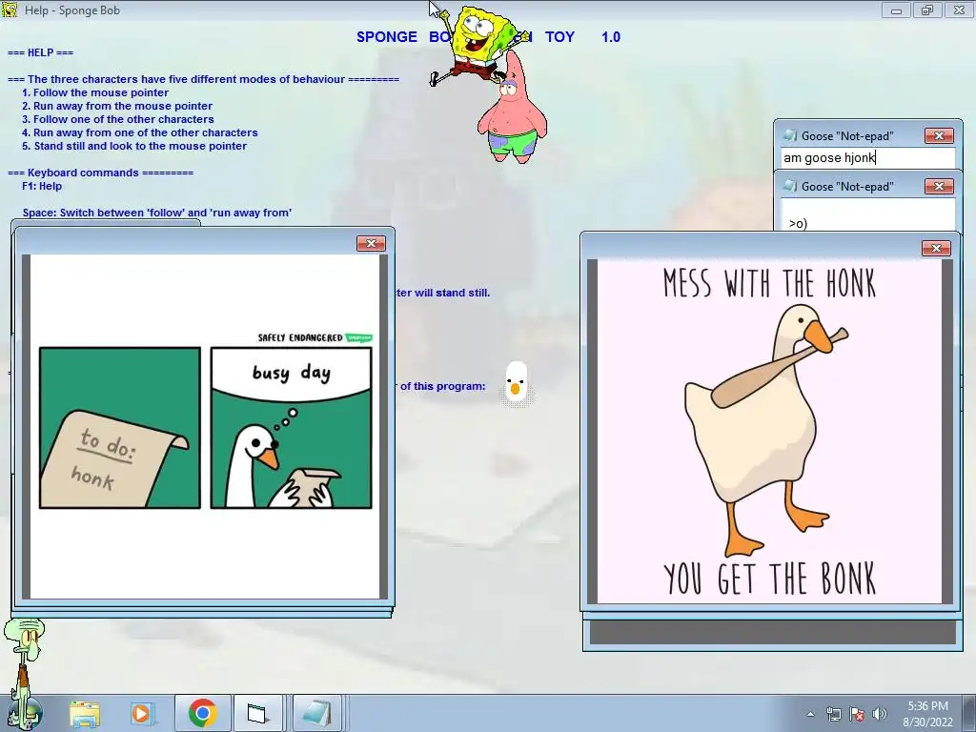976x732 pixels.
Task: Click '4. Run away from one of the other characters'
Action: click(139, 132)
